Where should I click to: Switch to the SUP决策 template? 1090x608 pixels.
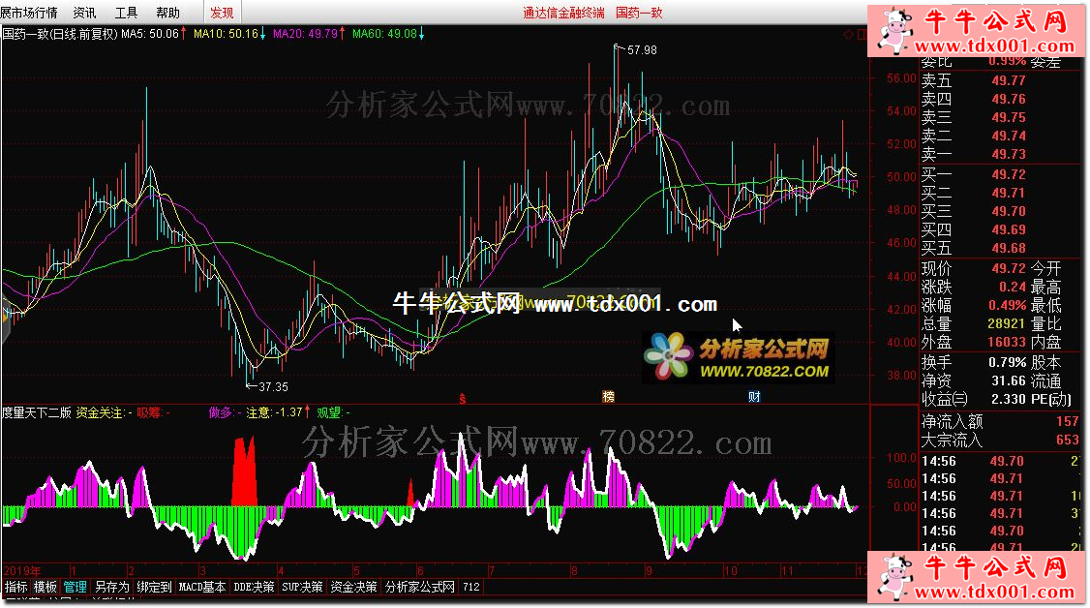coord(302,587)
